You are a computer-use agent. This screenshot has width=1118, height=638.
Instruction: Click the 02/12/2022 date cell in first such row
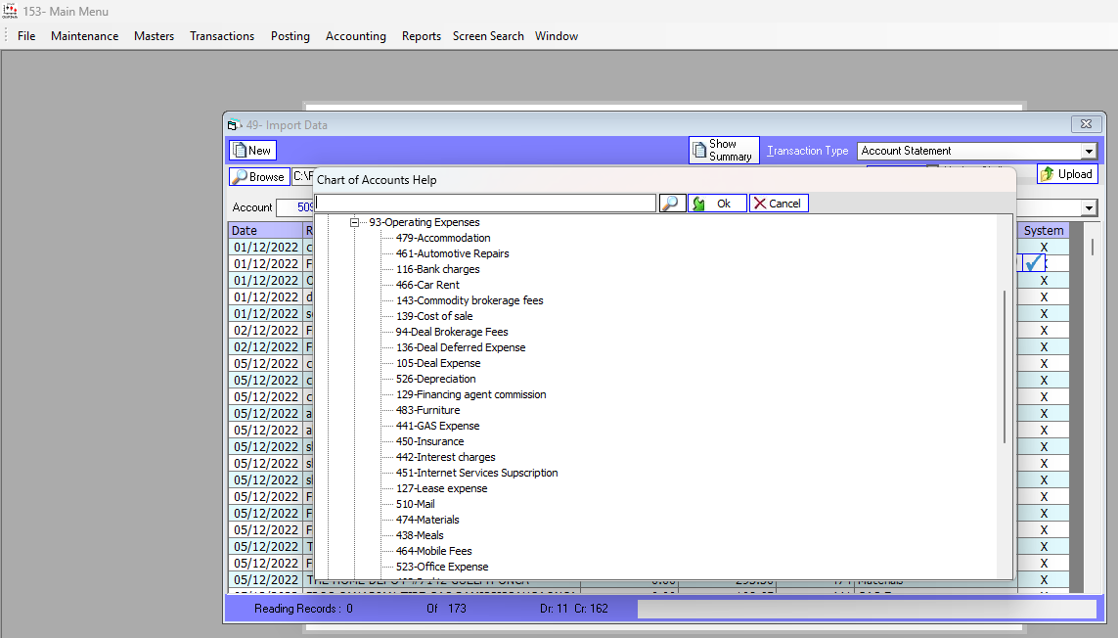pos(265,331)
